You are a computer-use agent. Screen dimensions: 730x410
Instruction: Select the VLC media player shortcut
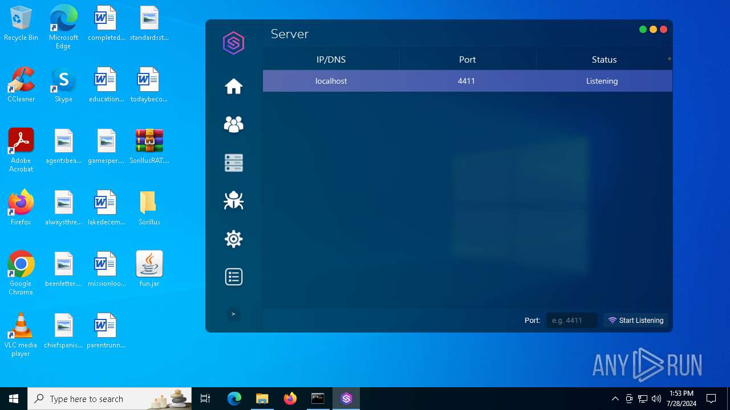coord(21,335)
